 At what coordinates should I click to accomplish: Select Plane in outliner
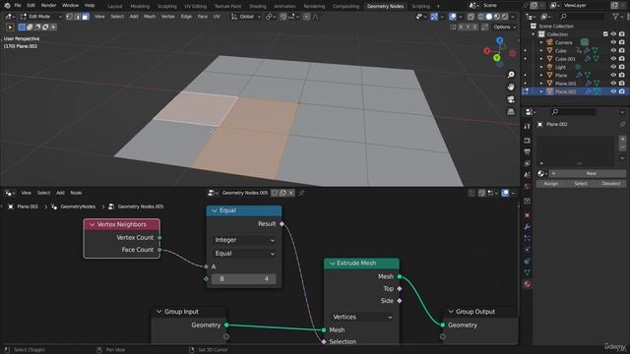tap(561, 75)
